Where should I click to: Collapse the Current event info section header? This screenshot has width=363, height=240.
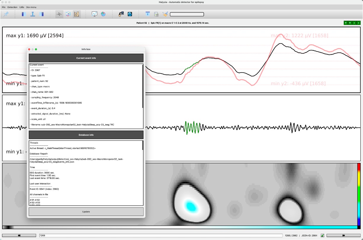tap(86, 58)
